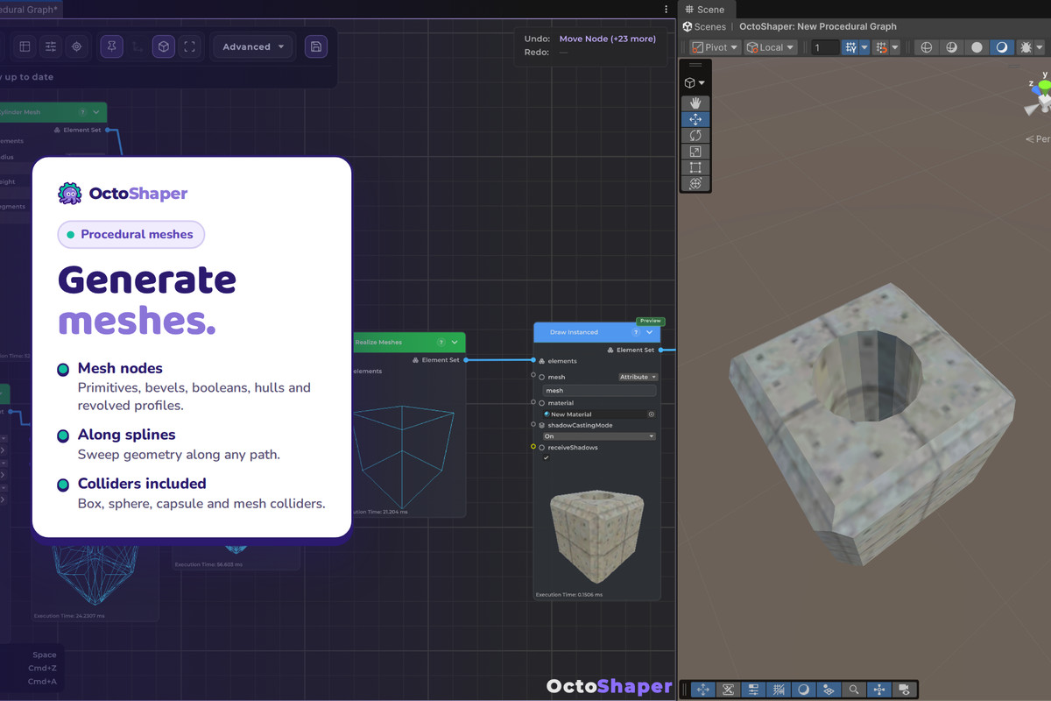Save the graph with the floppy disk icon

[316, 46]
